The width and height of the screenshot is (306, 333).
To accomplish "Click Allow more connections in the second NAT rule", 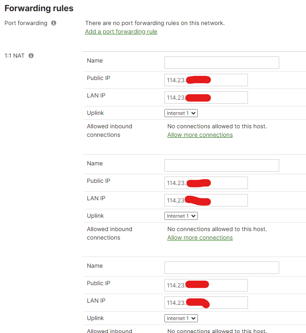I will (200, 238).
